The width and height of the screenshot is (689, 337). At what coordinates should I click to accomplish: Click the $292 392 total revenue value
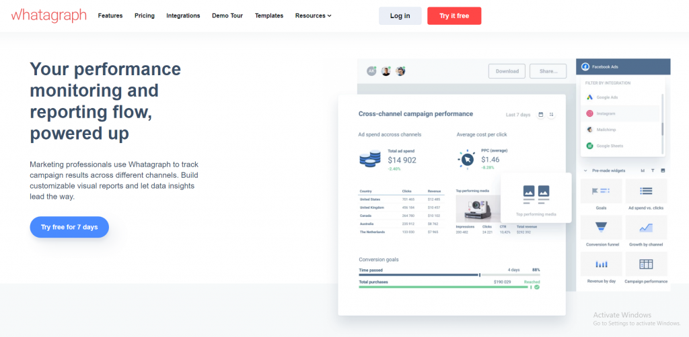click(523, 232)
